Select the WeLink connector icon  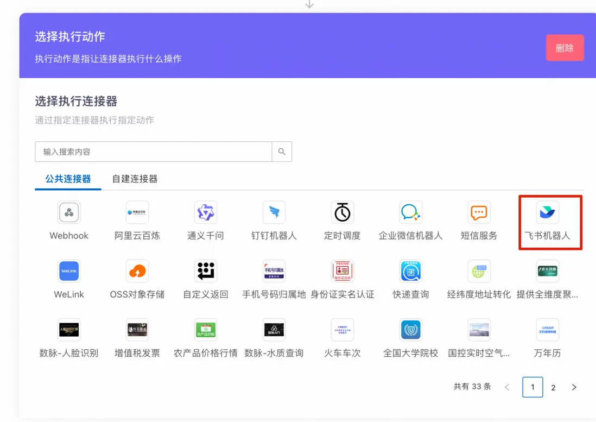[x=69, y=270]
